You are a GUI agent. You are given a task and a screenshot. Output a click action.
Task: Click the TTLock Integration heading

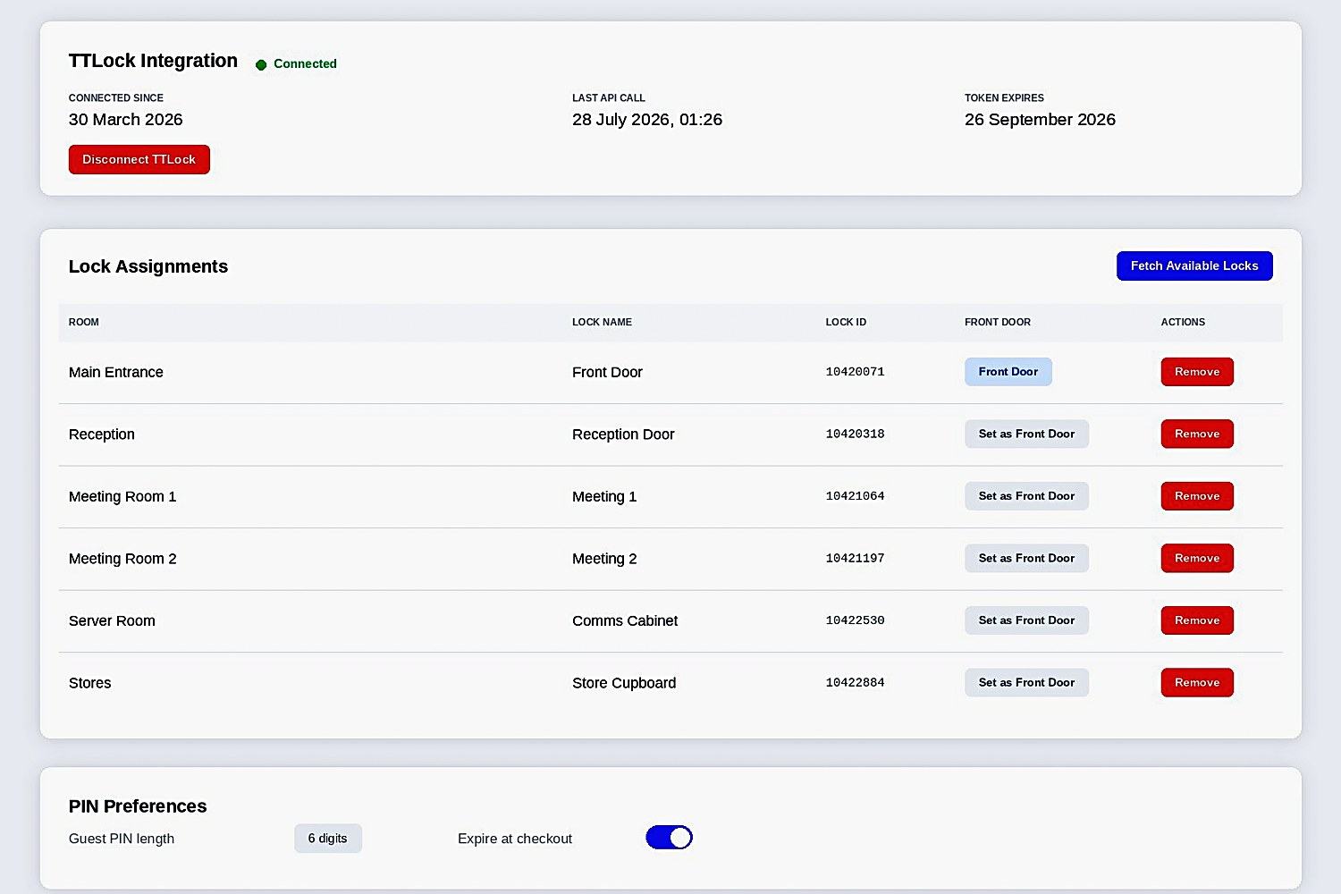click(153, 61)
